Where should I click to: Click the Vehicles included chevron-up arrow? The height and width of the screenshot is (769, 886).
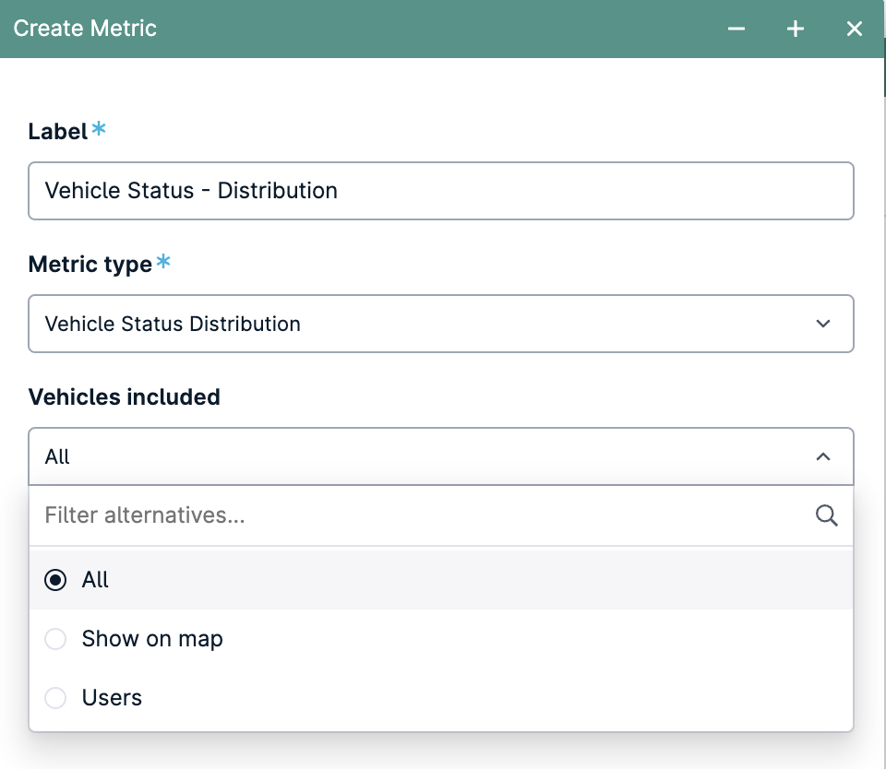click(823, 456)
